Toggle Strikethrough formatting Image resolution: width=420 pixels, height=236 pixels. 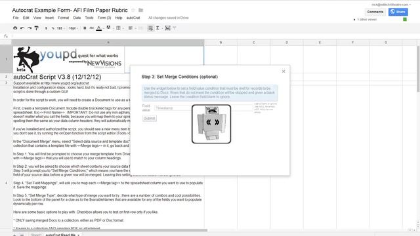coord(92,28)
